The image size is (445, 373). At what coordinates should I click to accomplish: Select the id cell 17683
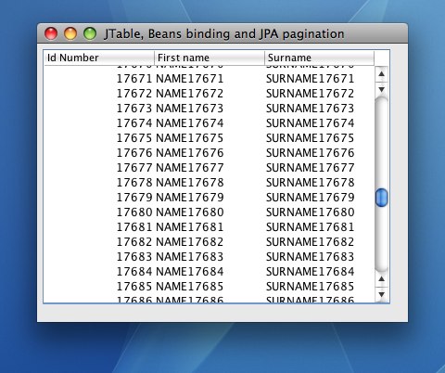[99, 257]
